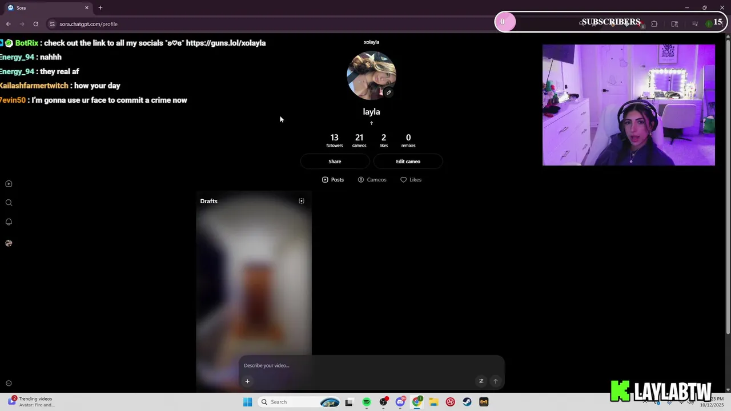731x411 pixels.
Task: Open Chrome extensions puzzle icon
Action: pyautogui.click(x=654, y=24)
